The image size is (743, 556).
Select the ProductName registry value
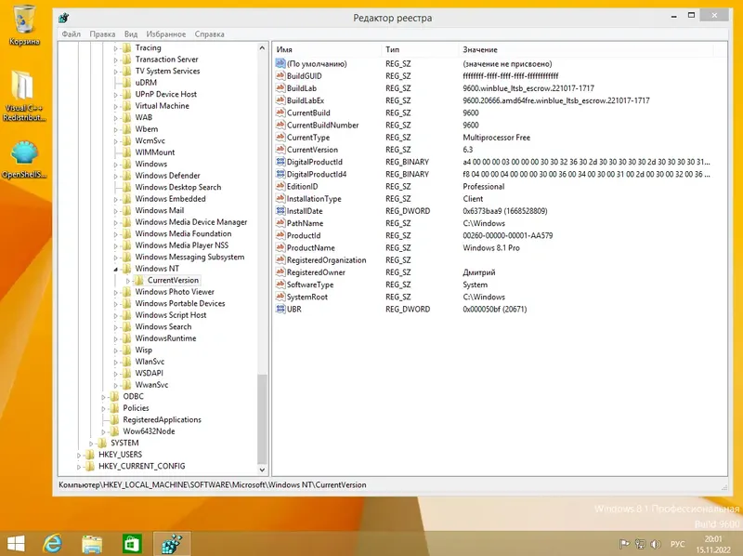(310, 247)
